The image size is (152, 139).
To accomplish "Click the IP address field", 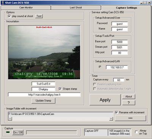I will pyautogui.click(x=117, y=67).
